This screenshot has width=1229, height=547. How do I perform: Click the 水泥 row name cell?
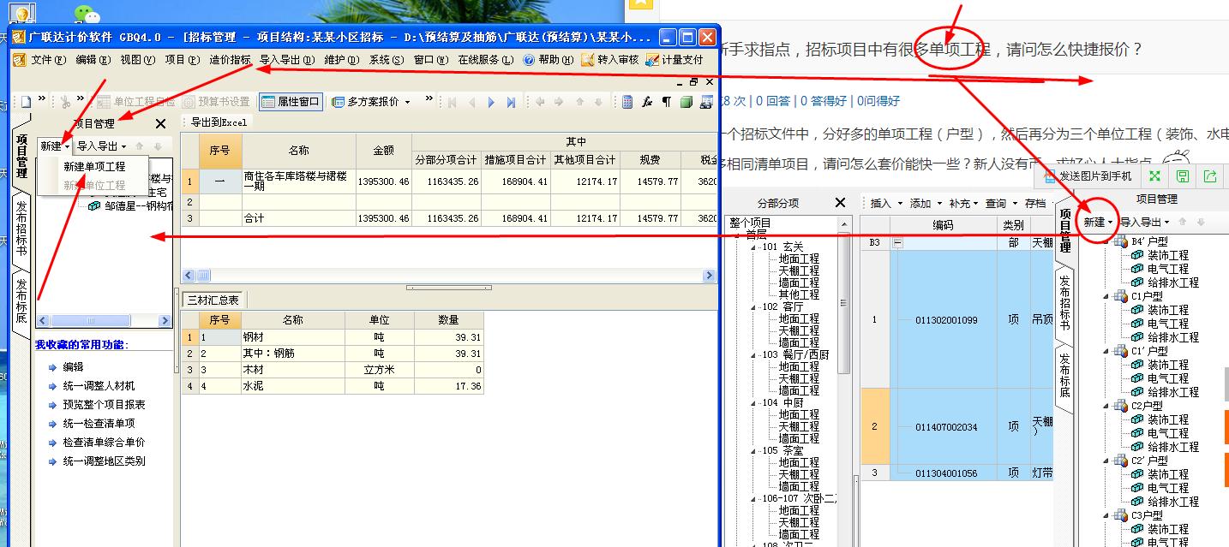(x=292, y=386)
